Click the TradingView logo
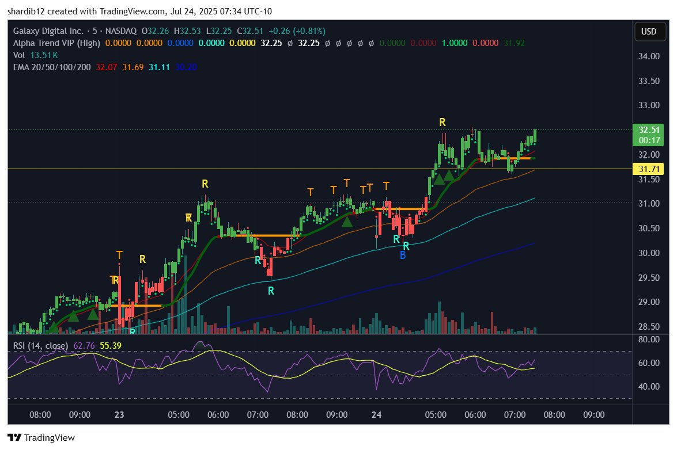The width and height of the screenshot is (677, 450). click(41, 437)
